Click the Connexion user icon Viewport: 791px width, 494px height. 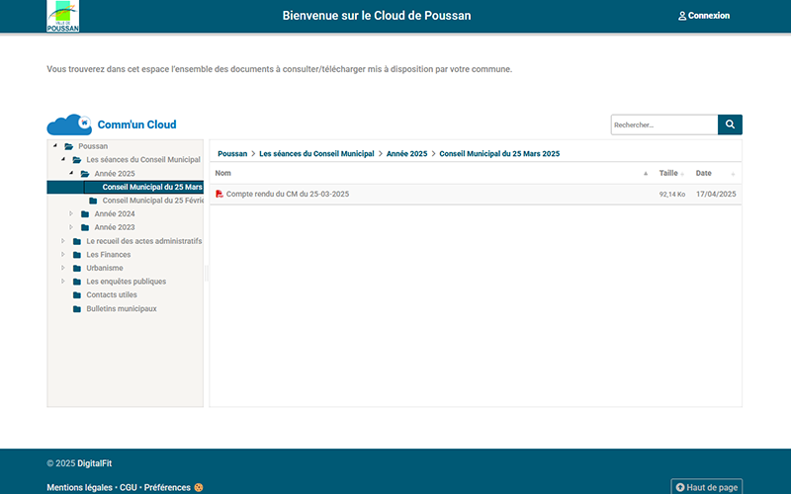[682, 16]
